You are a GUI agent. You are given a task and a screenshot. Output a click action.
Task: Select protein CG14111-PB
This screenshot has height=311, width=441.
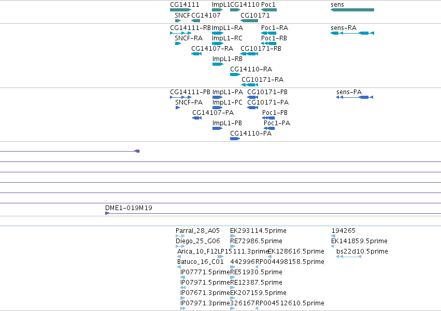tap(180, 97)
